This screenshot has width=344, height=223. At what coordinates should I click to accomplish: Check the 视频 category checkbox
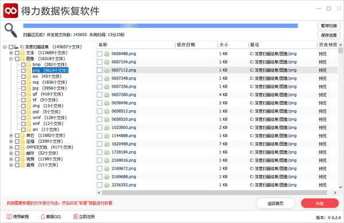pyautogui.click(x=17, y=159)
